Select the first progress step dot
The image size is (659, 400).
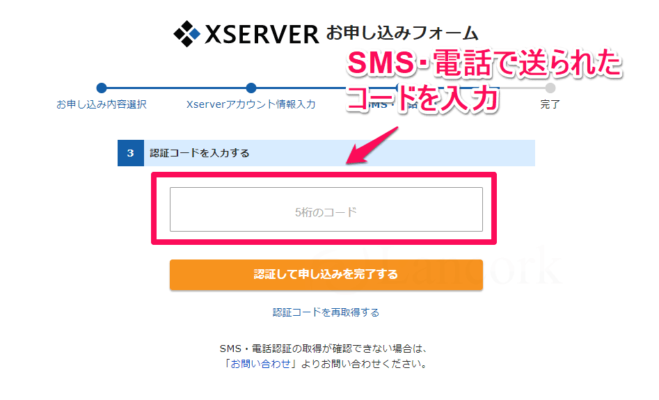pyautogui.click(x=102, y=88)
